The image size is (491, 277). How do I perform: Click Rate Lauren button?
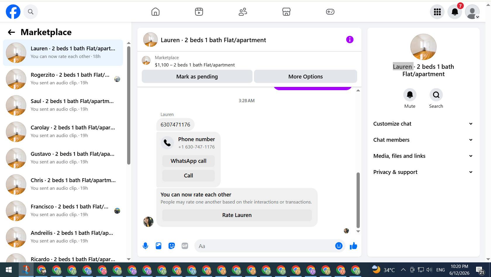237,215
